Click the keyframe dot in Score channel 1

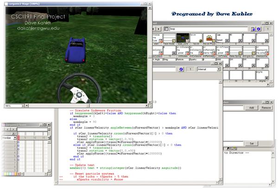[18, 142]
